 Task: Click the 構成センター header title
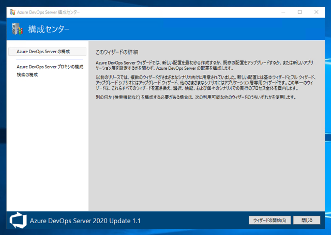point(49,29)
